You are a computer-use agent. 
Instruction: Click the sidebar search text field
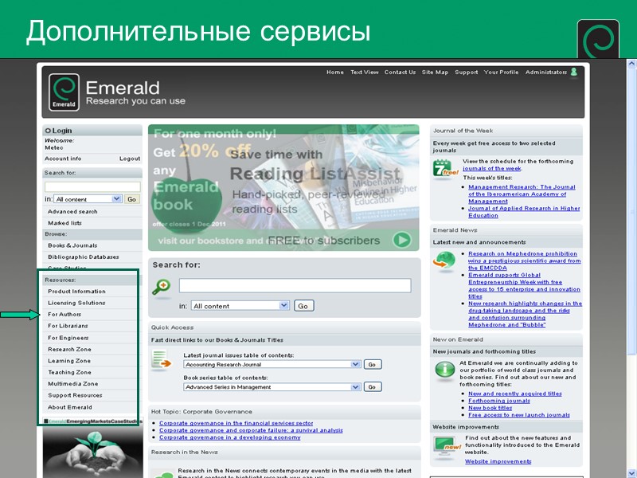click(x=92, y=186)
